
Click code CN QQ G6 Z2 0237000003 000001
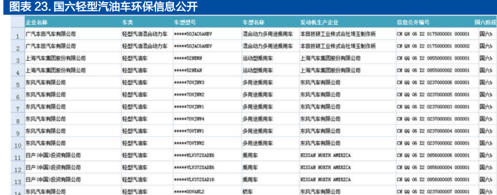pyautogui.click(x=433, y=107)
